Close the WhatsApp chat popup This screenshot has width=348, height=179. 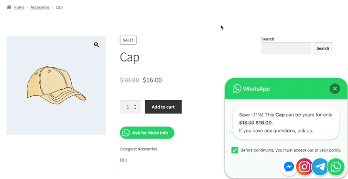point(335,89)
